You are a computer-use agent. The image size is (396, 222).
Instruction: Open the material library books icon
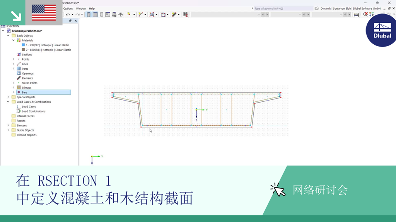coord(185,14)
